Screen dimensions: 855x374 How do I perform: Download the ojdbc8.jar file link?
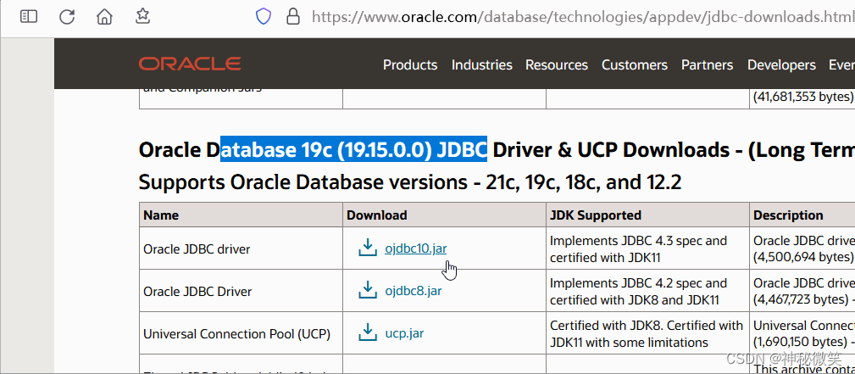(414, 291)
